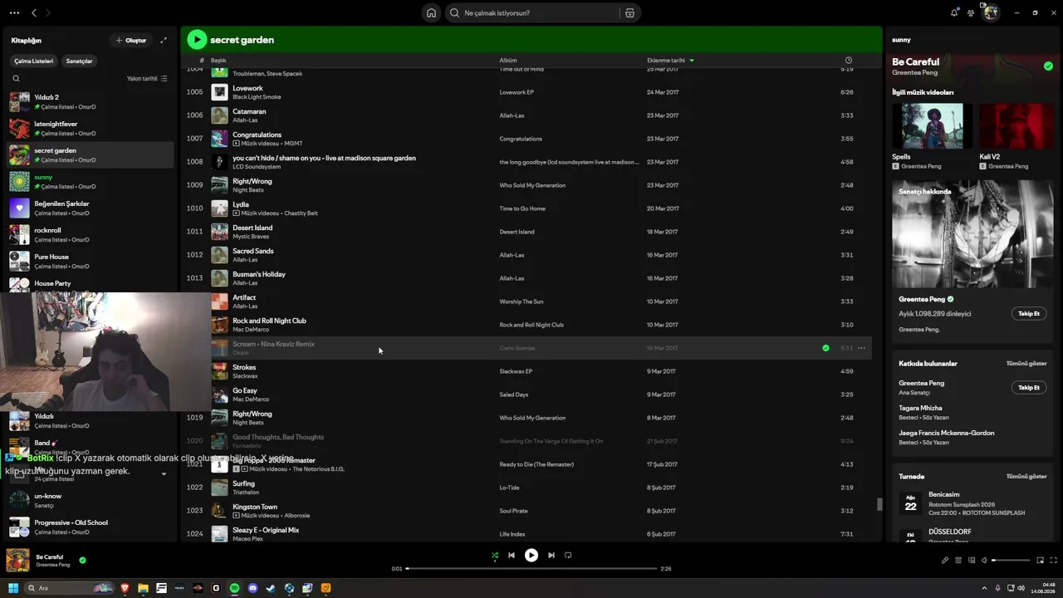Open the Yakın tarihli sort dropdown
The width and height of the screenshot is (1063, 598).
(147, 79)
